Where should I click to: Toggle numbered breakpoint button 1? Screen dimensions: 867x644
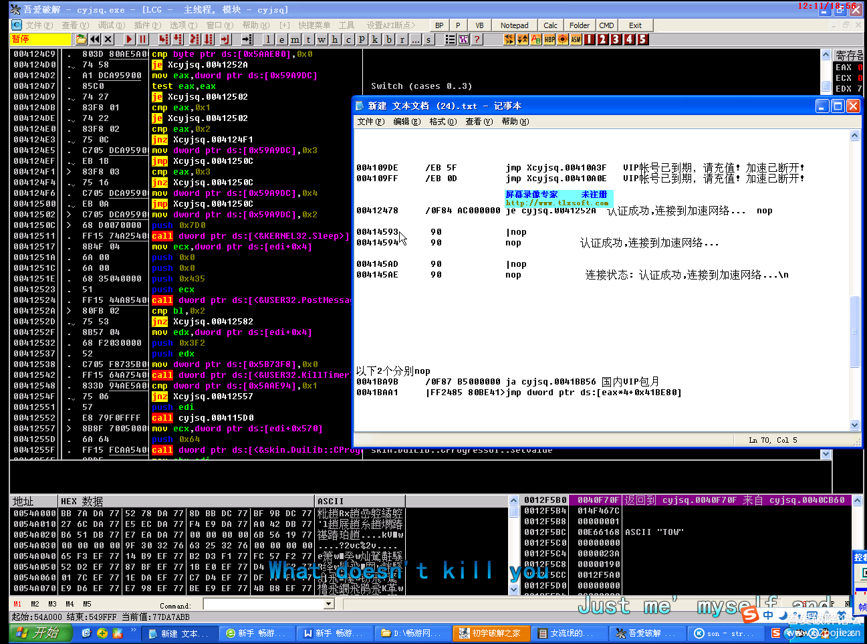coord(589,39)
